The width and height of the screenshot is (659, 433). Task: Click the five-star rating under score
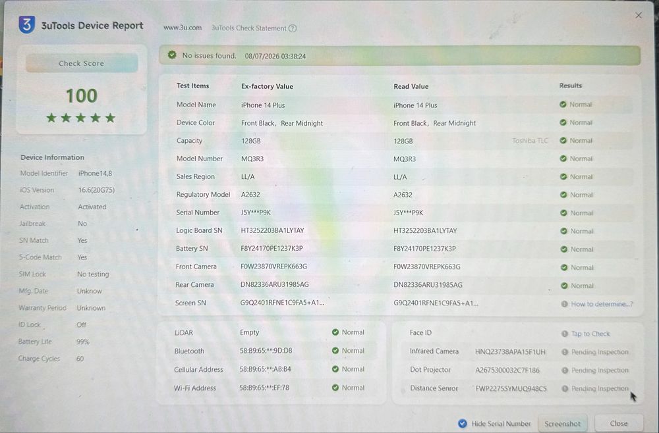80,118
